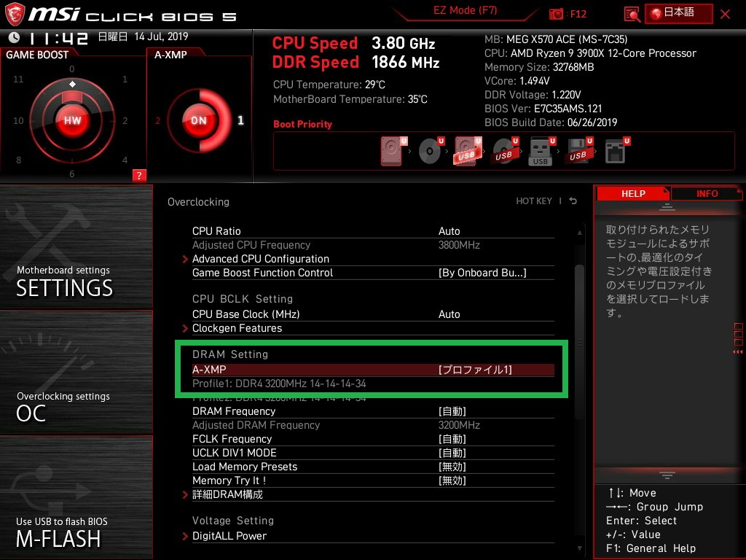Viewport: 746px width, 560px height.
Task: Open the FCLK Frequency 自動 dropdown
Action: tap(452, 439)
